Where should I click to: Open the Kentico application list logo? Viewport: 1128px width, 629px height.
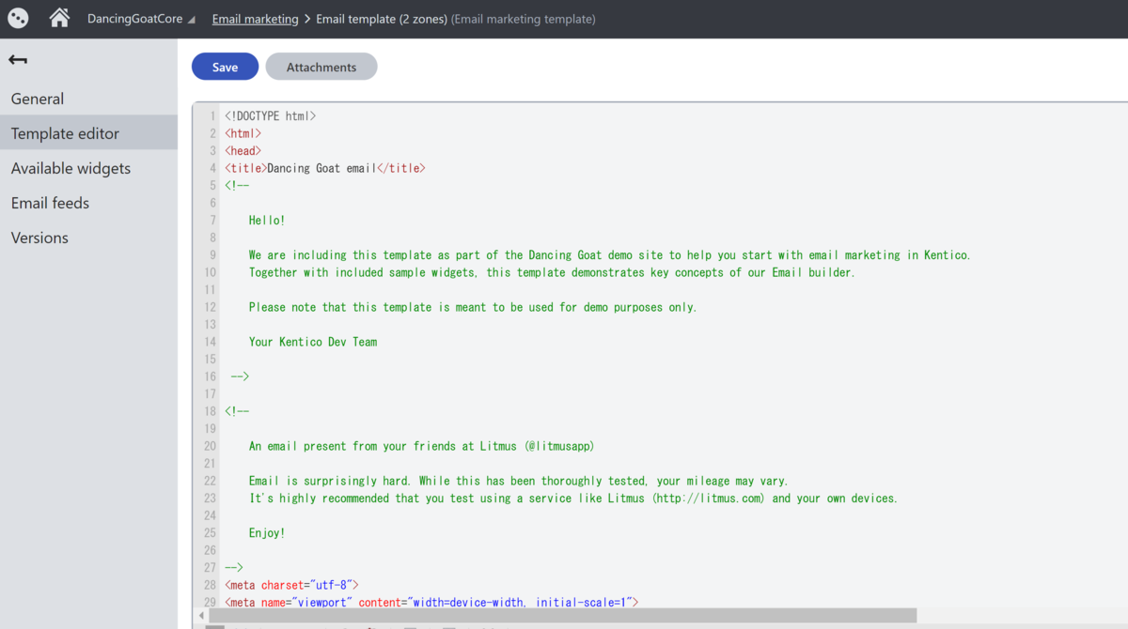18,18
